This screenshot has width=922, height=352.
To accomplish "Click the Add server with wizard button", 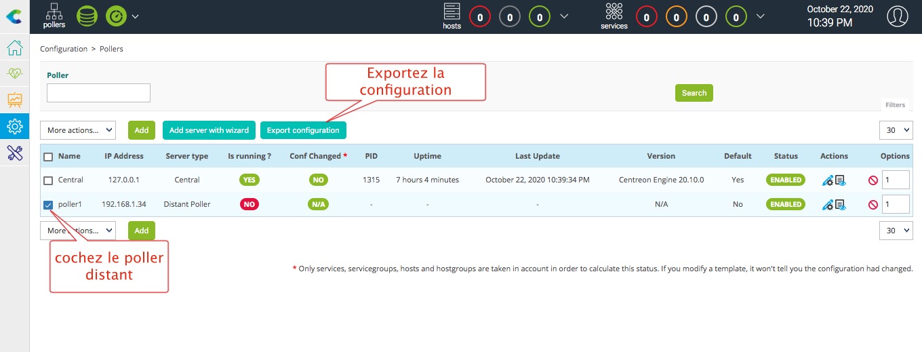I will [209, 130].
